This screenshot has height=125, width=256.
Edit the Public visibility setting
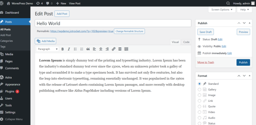tap(224, 46)
